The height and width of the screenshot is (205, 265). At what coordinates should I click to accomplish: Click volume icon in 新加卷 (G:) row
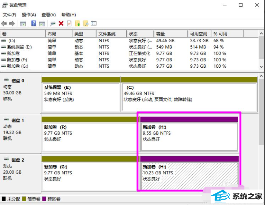coord(4,66)
